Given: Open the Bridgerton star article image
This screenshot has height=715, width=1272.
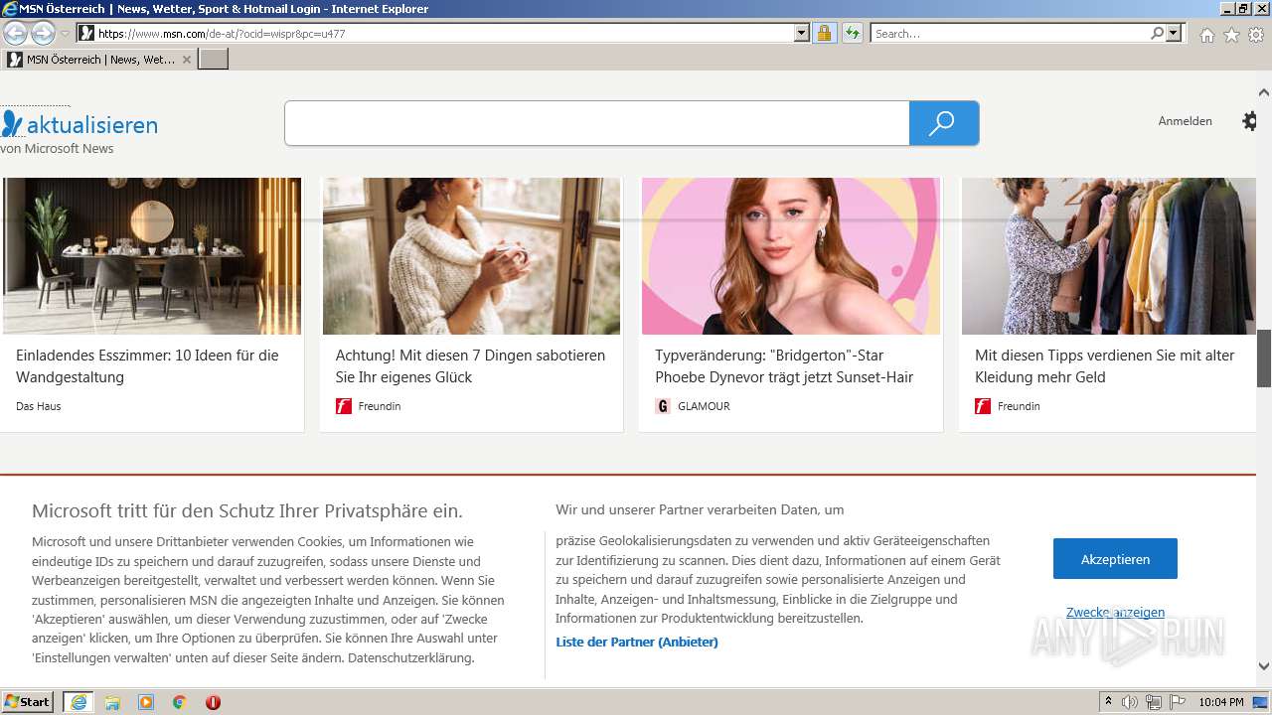Looking at the screenshot, I should 791,256.
